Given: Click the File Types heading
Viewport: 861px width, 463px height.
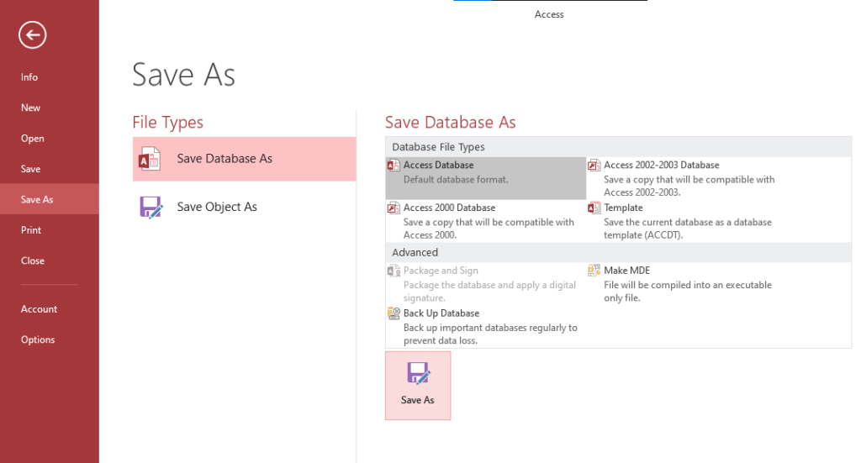Looking at the screenshot, I should [168, 123].
